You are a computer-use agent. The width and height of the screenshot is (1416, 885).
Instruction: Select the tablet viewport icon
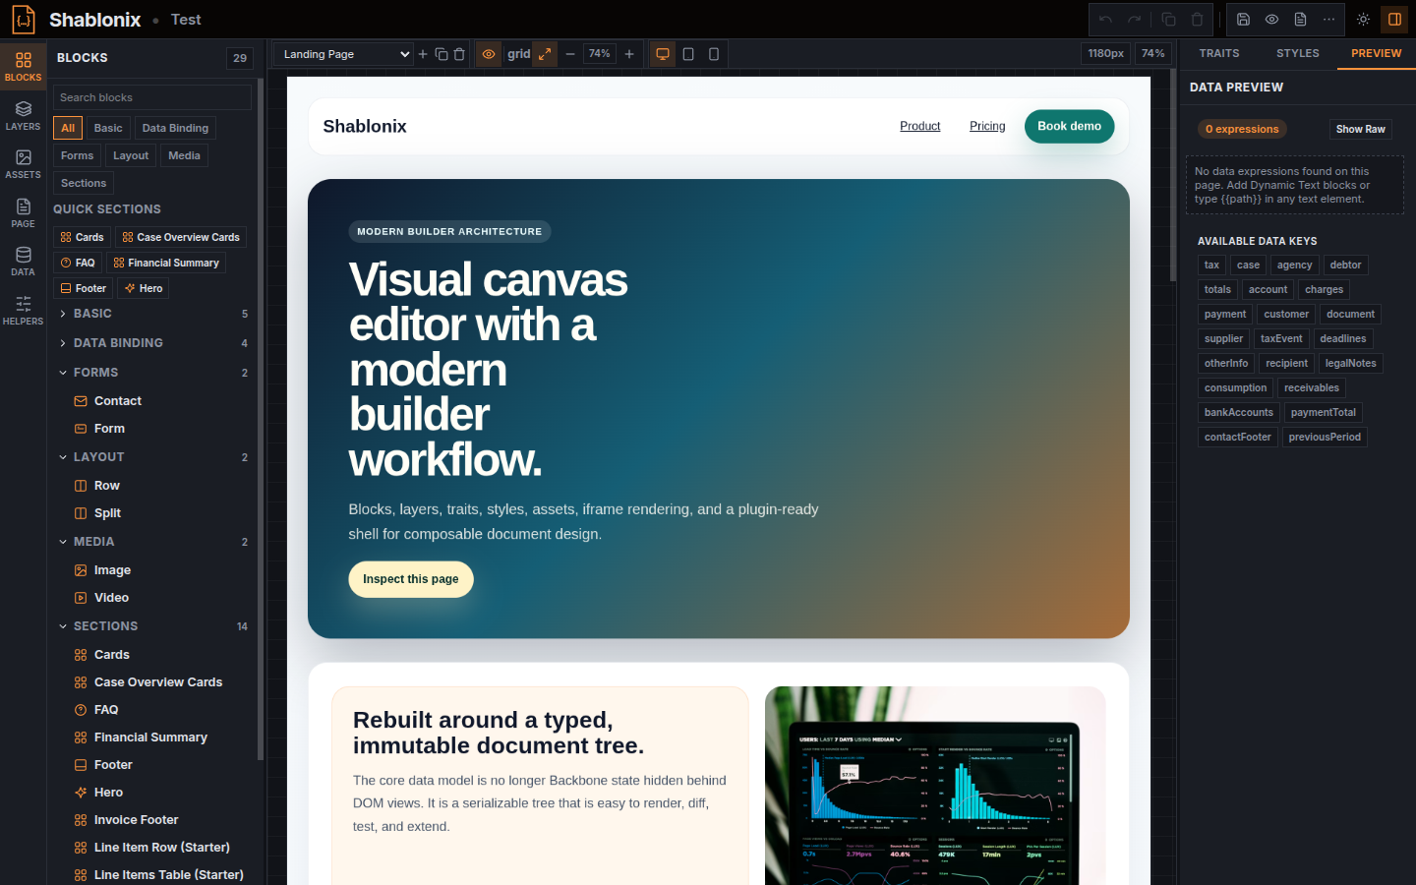click(688, 54)
